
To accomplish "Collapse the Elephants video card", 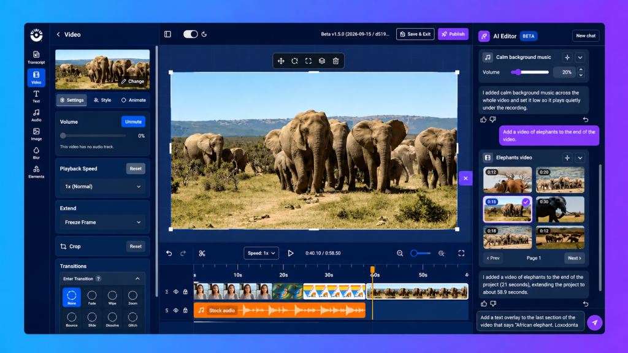I will pos(580,158).
